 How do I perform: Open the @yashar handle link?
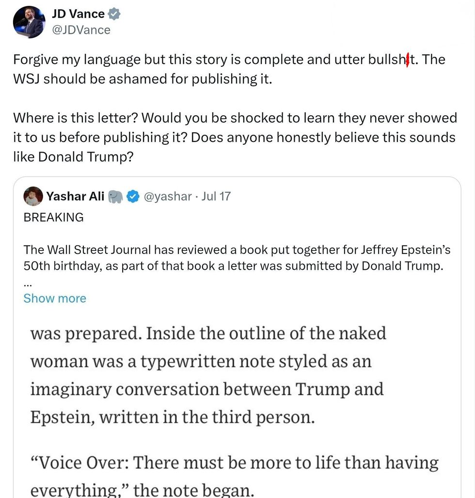[166, 196]
